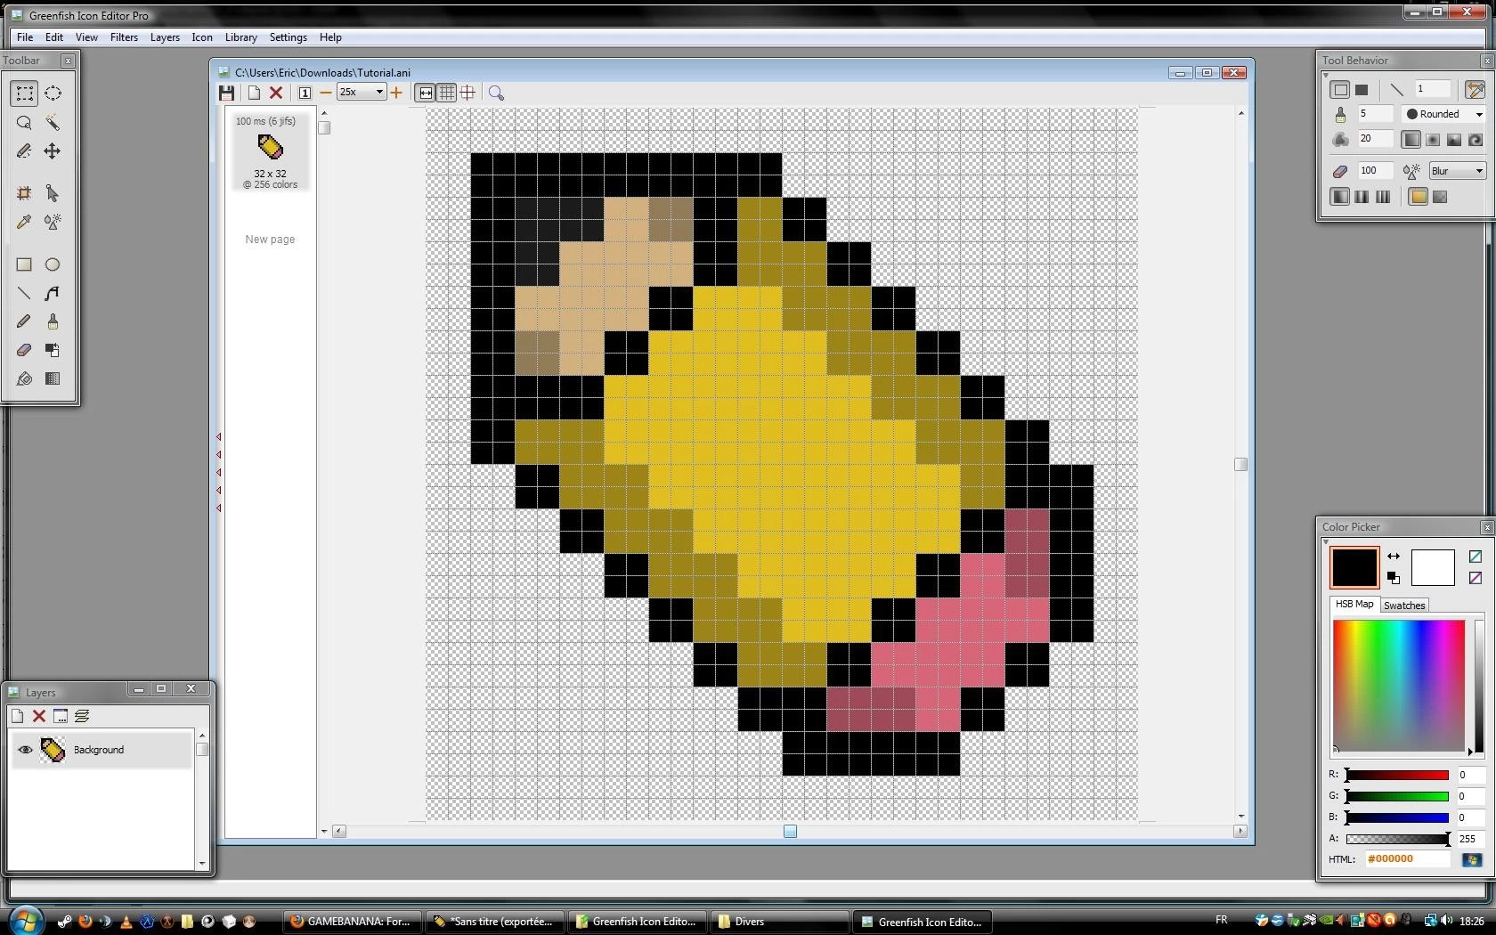Select the Move/transform tool
Image resolution: width=1496 pixels, height=935 pixels.
point(53,150)
